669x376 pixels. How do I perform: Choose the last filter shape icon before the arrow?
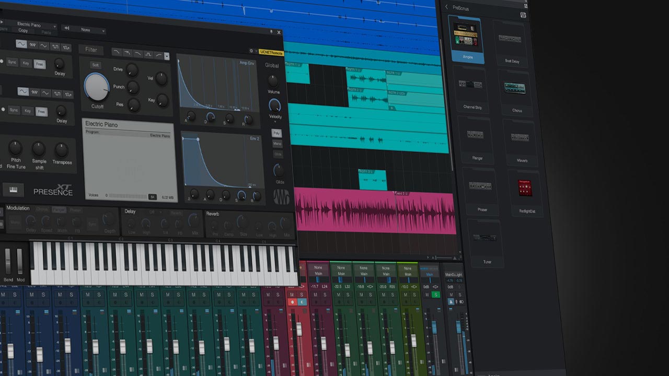[158, 55]
